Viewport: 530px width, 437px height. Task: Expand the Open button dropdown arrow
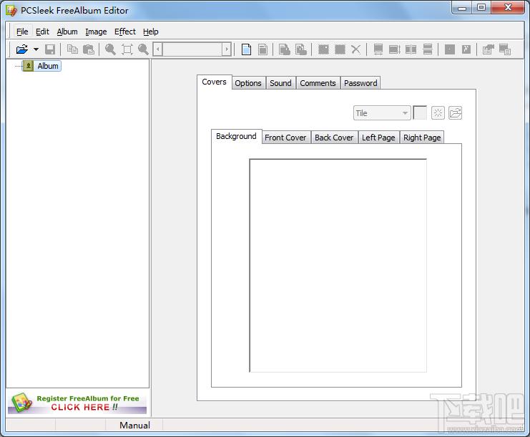(x=36, y=49)
